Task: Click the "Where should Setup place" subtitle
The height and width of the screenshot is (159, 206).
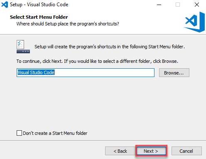Action: 68,24
